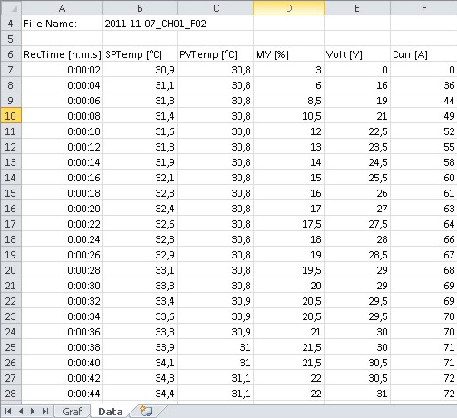The height and width of the screenshot is (418, 457).
Task: Click the 'Curr [A]' header cell
Action: pyautogui.click(x=423, y=54)
